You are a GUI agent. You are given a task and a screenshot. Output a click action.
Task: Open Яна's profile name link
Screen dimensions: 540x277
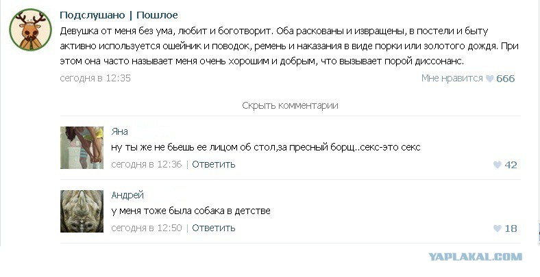pos(119,131)
